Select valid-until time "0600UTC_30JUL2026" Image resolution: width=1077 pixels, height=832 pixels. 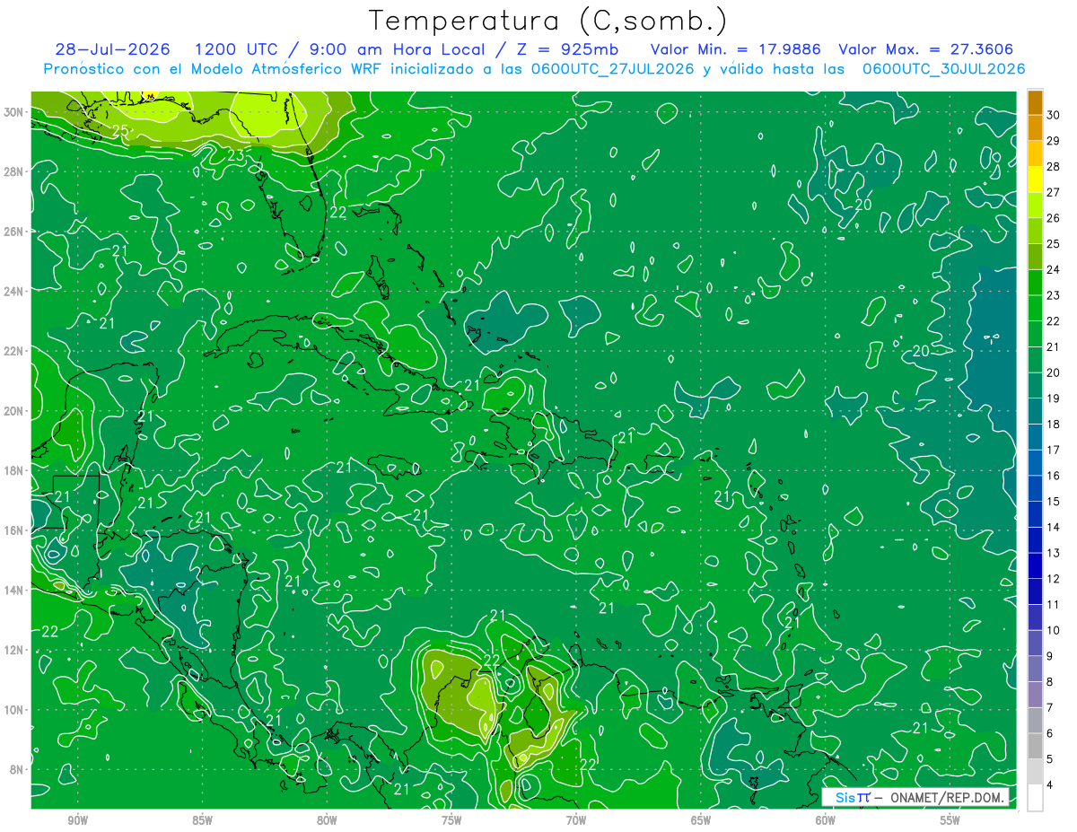coord(943,69)
